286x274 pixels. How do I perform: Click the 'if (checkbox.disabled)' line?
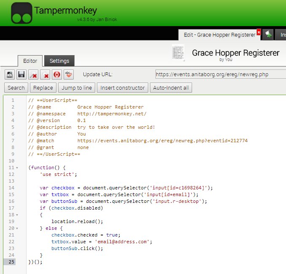(71, 208)
